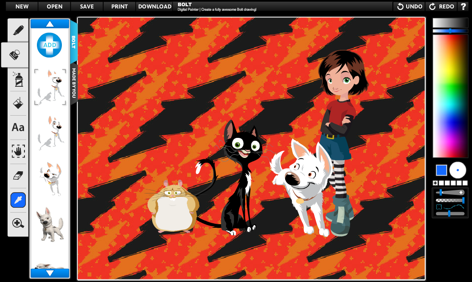Image resolution: width=472 pixels, height=282 pixels.
Task: Pick the winking Bolt sticker with selection brackets
Action: tap(50, 87)
